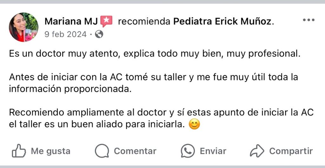Click the paragraph starting 'Recomiendo ampliamente al doctor'
Viewport: 325px width, 168px height.
click(x=161, y=118)
